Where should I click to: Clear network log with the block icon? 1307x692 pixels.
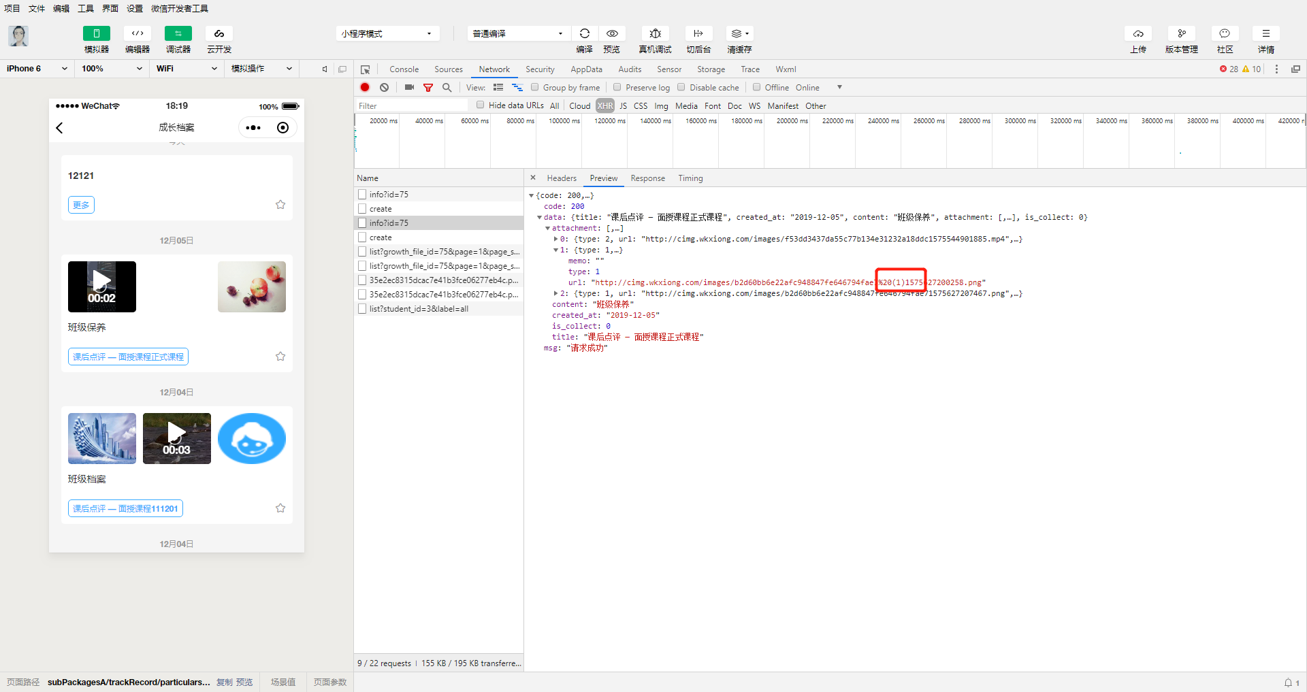coord(385,87)
